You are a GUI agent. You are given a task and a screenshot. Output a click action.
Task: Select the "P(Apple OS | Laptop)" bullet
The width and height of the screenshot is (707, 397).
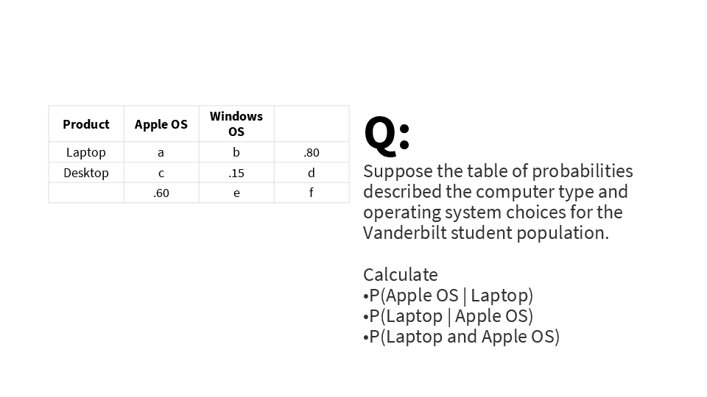(449, 295)
